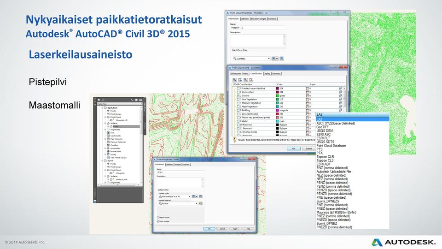
Task: Open the Points tab in Point Cloud Style
Action: (x=245, y=74)
